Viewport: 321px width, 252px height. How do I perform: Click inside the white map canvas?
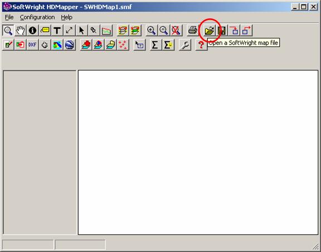198,152
